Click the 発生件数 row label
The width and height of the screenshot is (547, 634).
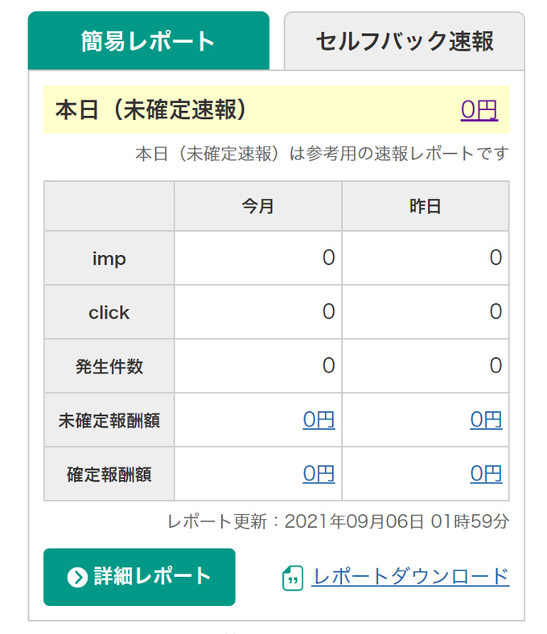tap(109, 366)
